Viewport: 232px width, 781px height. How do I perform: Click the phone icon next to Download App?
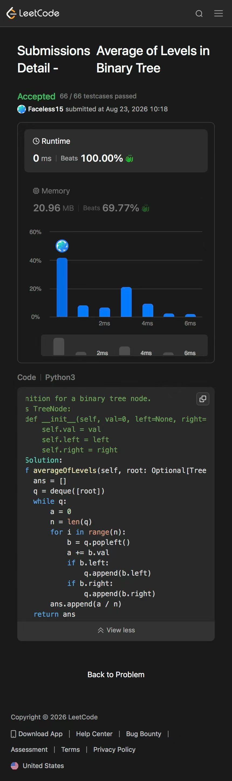click(13, 734)
